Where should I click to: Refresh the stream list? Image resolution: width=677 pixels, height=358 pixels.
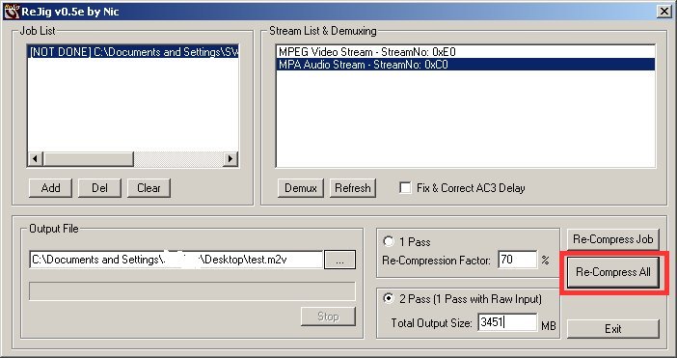pos(353,188)
